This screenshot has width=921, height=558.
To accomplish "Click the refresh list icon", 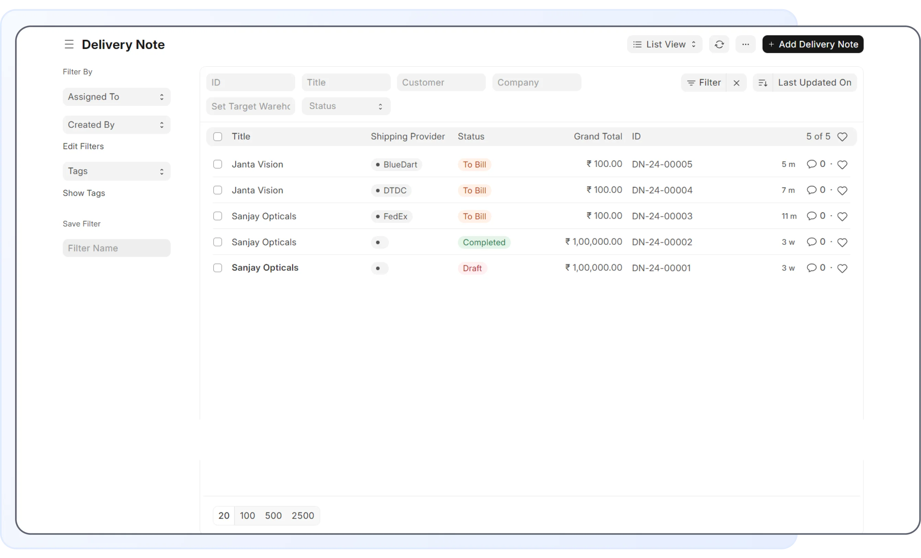I will coord(719,45).
